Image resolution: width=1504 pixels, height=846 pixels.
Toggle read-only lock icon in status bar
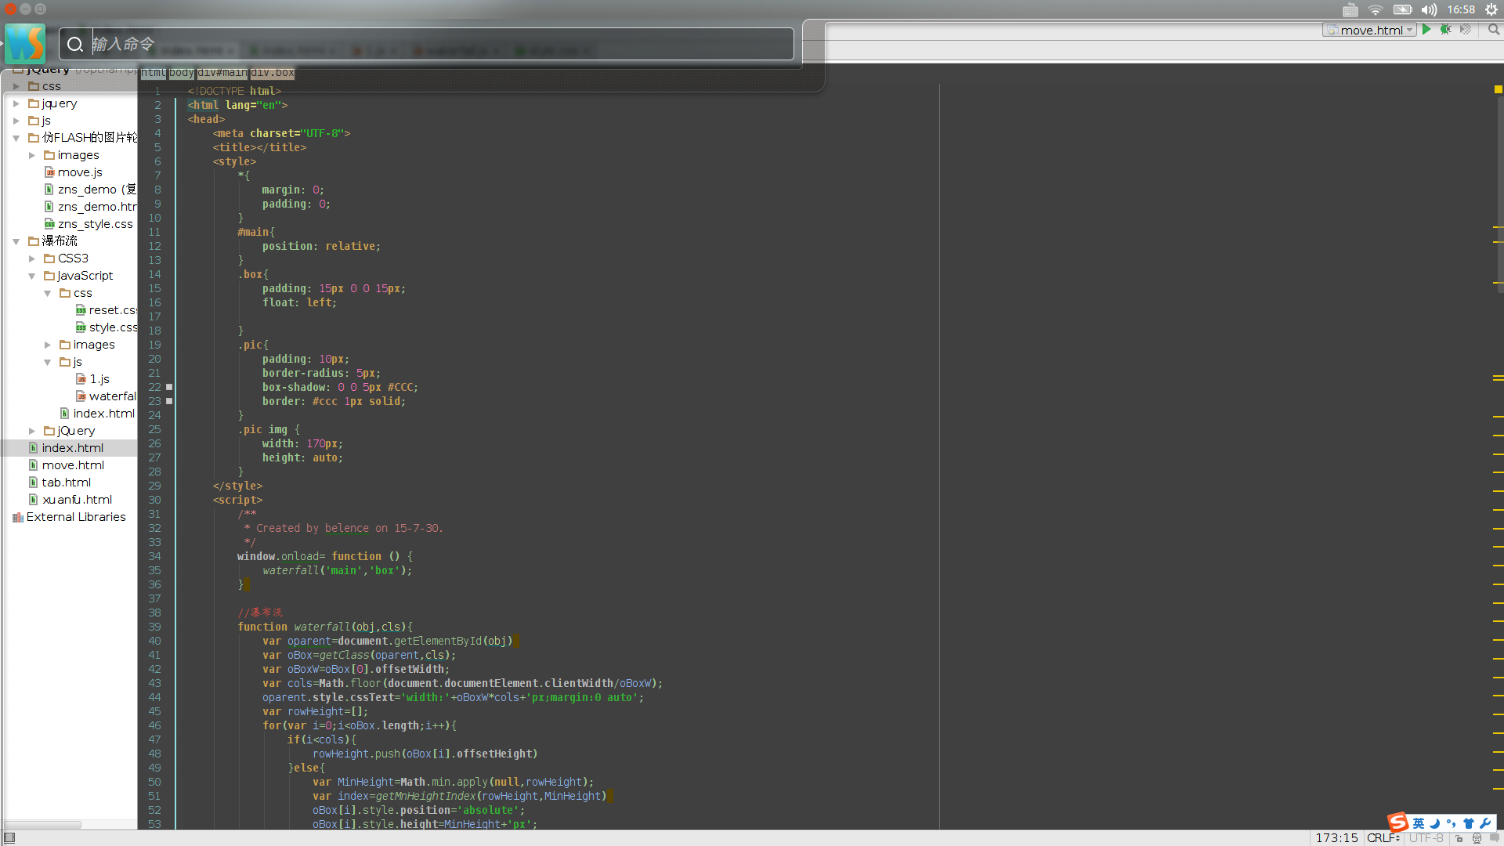pyautogui.click(x=1459, y=838)
